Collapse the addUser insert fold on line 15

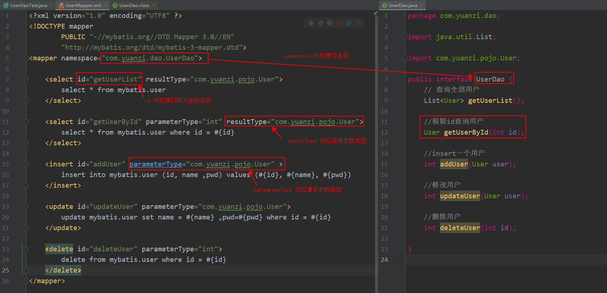click(x=26, y=164)
